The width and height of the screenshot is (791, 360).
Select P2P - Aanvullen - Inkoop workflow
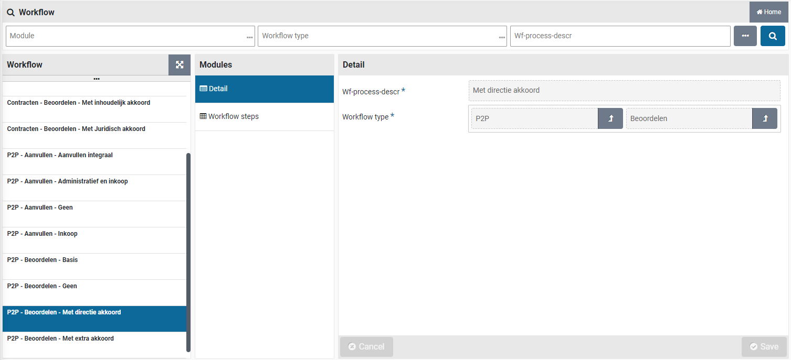tap(94, 239)
